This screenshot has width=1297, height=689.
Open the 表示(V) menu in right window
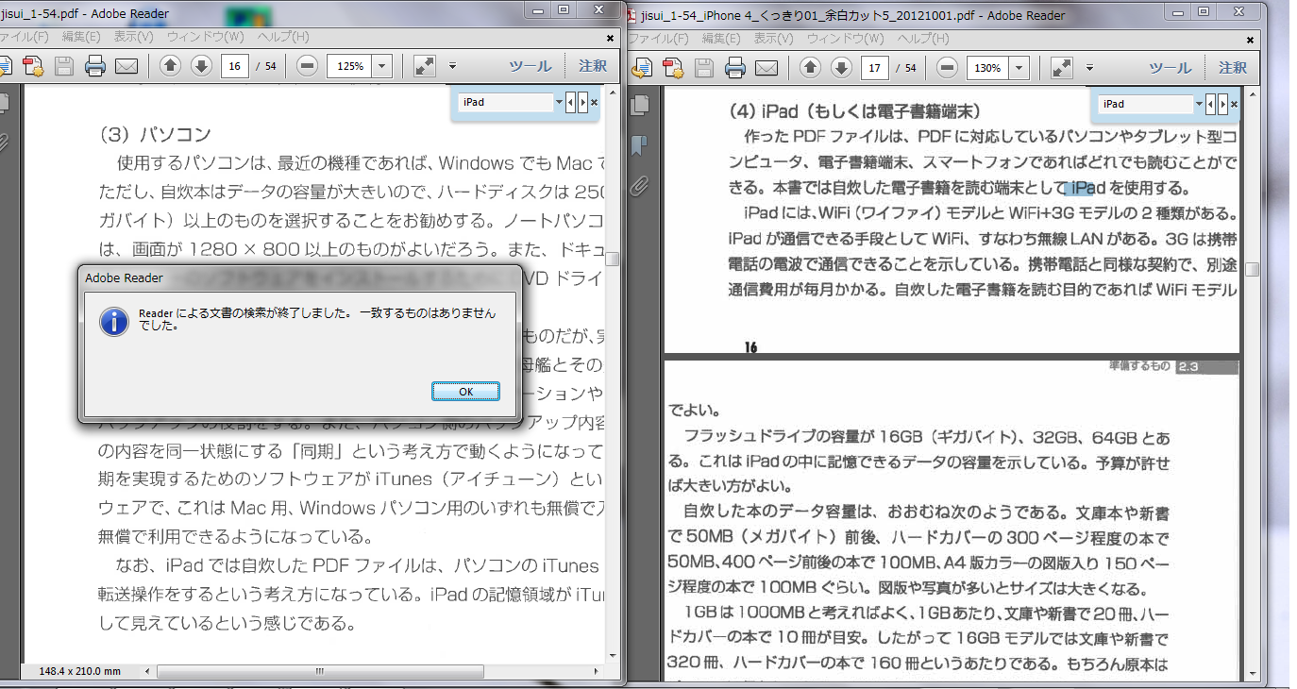pos(771,39)
